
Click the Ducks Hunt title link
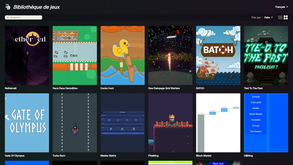coord(107,88)
